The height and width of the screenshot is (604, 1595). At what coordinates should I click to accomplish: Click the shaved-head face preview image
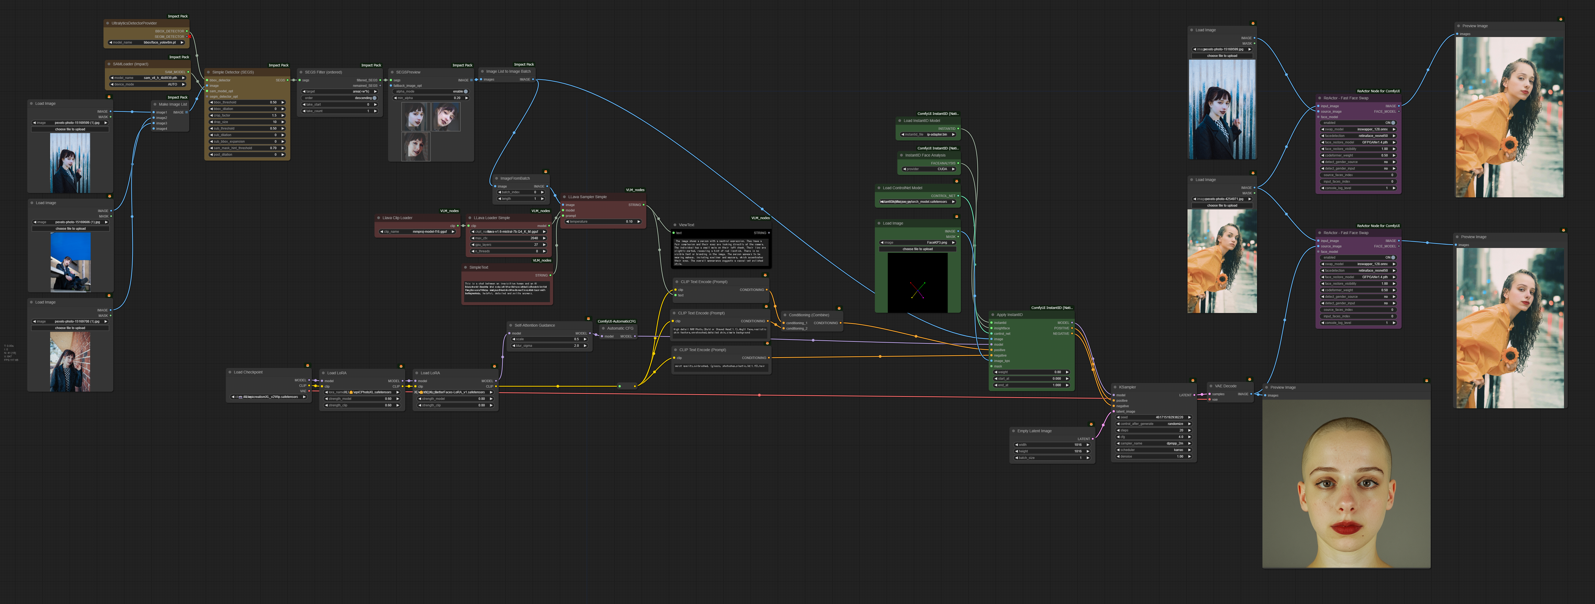pyautogui.click(x=1346, y=483)
